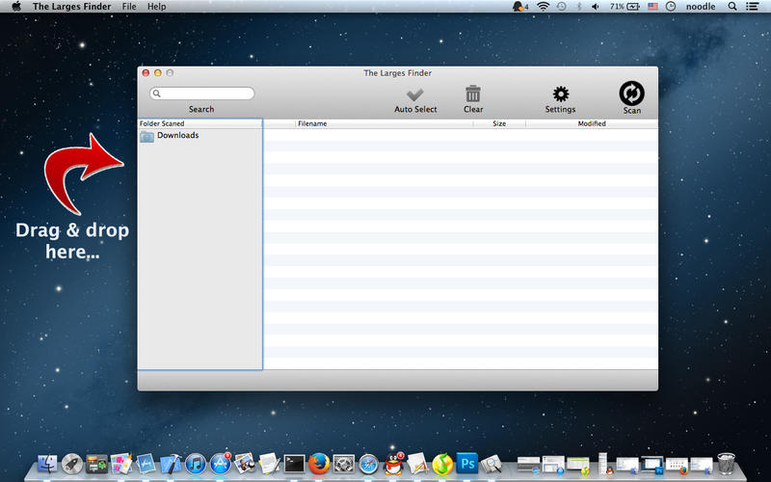
Task: Click the magnifying glass in search box
Action: coord(157,94)
